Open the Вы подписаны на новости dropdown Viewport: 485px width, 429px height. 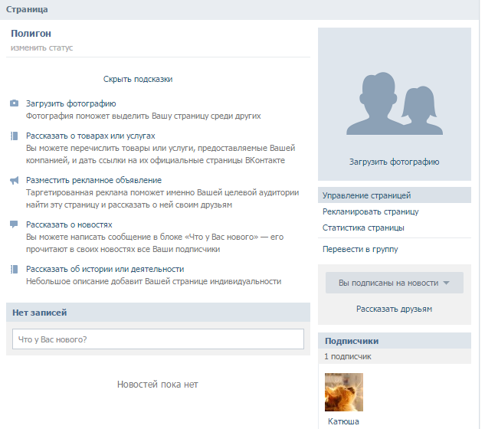pyautogui.click(x=395, y=283)
